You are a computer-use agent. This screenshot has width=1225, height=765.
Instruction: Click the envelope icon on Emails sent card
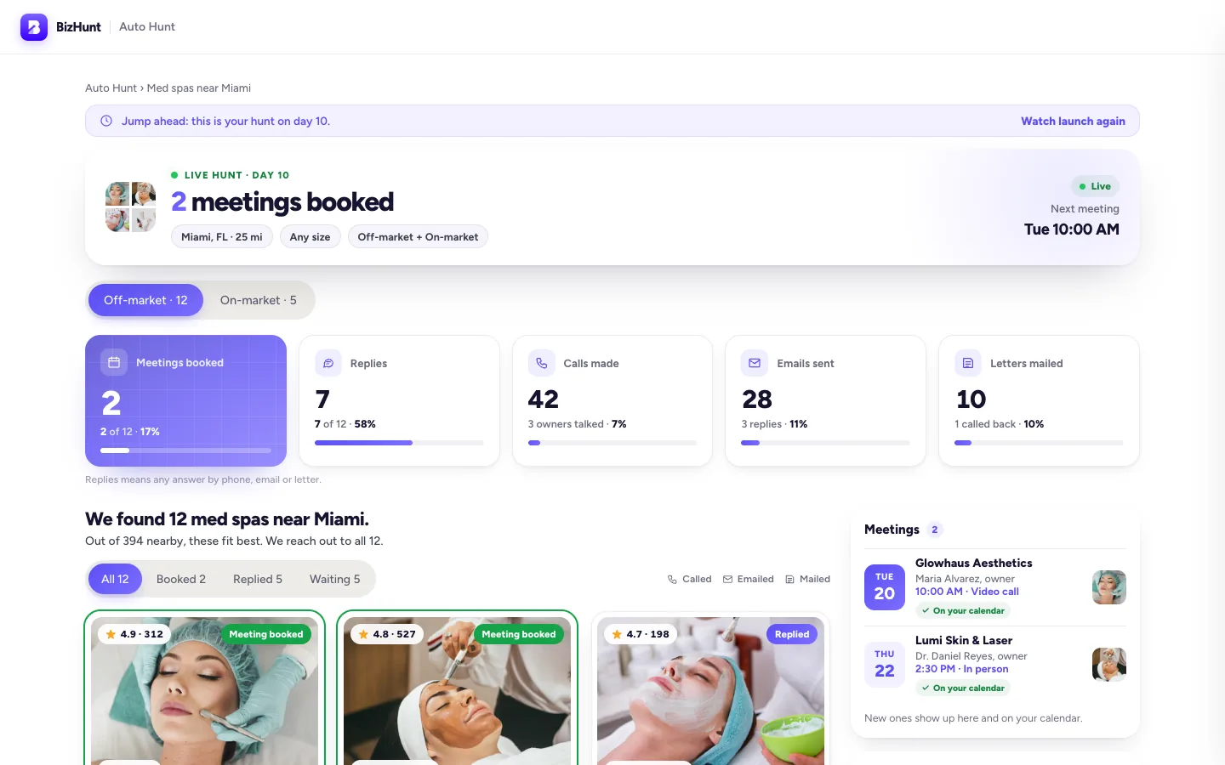(x=755, y=363)
